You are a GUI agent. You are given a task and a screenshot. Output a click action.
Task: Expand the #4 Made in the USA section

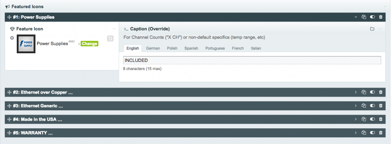pos(356,119)
